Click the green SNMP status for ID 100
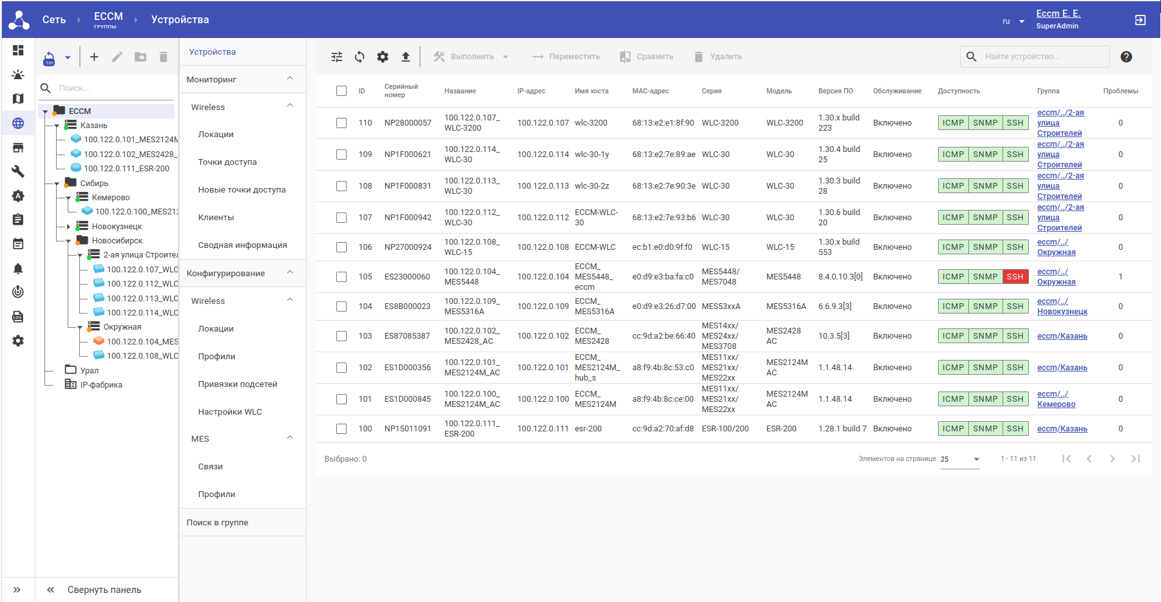Screen dimensions: 1161x602 (x=985, y=429)
